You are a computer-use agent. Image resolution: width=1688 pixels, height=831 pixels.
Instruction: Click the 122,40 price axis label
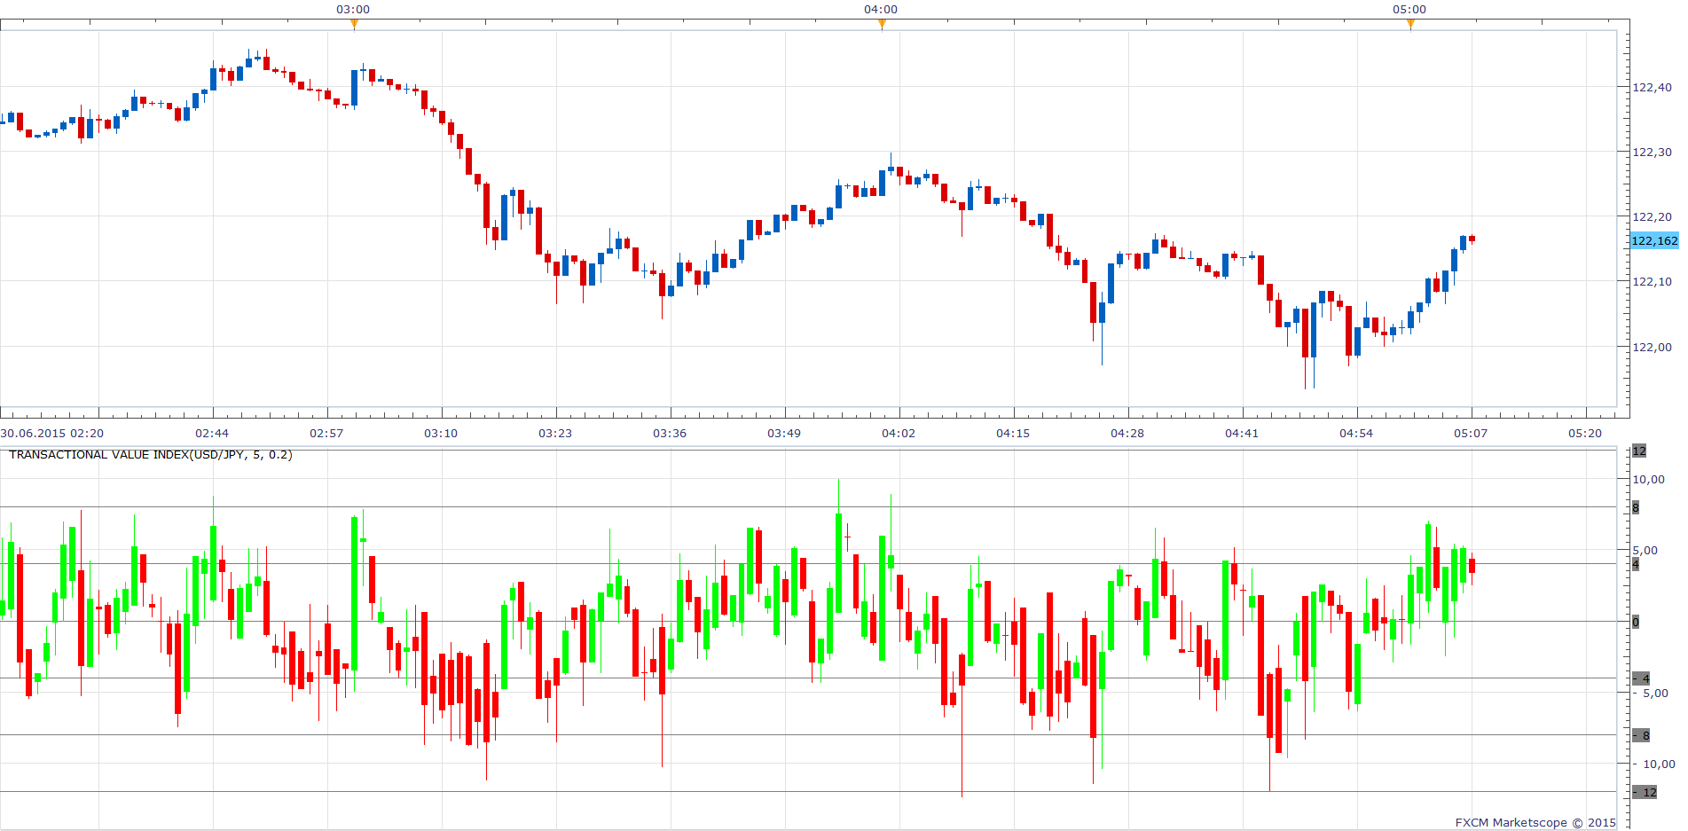coord(1653,87)
